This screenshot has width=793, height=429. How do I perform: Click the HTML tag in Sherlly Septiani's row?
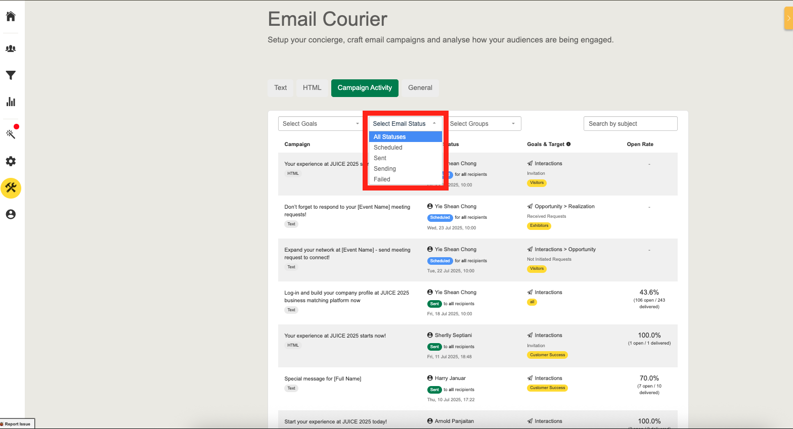[x=293, y=346]
